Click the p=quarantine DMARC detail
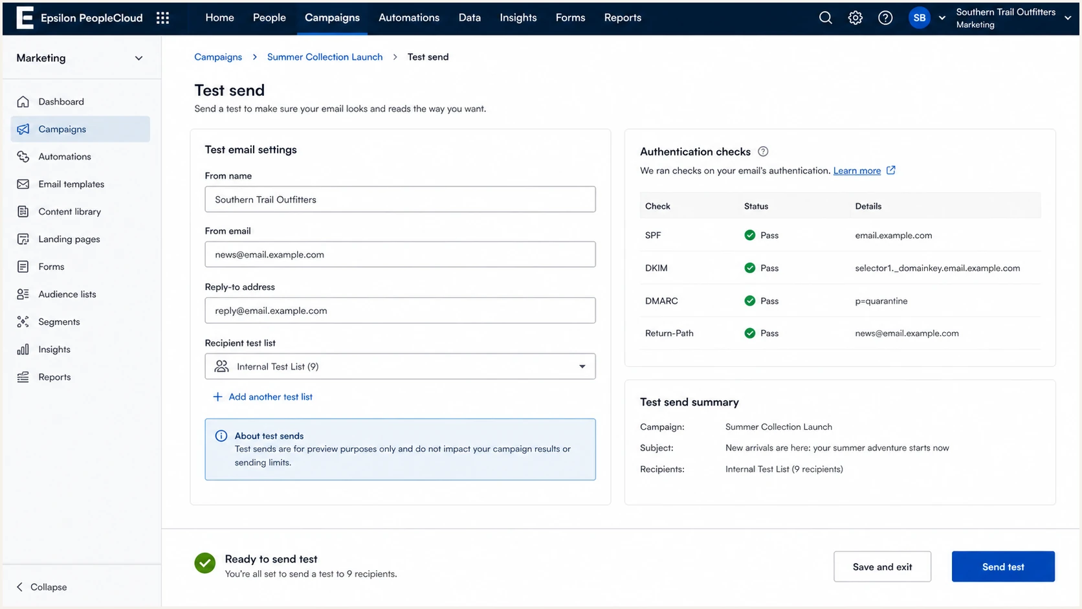This screenshot has height=609, width=1082. [881, 301]
